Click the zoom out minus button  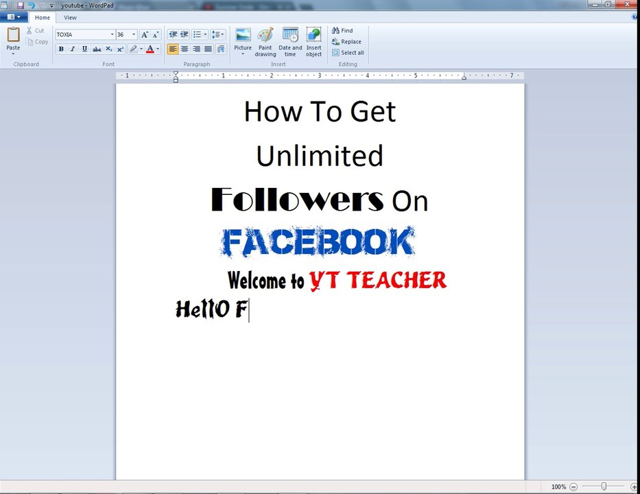573,486
